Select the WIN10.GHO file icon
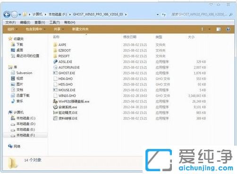Viewport: 237px width, 174px height. pyautogui.click(x=55, y=96)
